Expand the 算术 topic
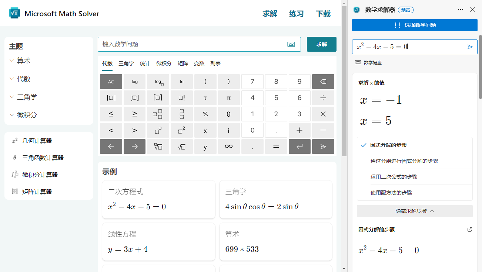482x272 pixels. click(x=20, y=61)
